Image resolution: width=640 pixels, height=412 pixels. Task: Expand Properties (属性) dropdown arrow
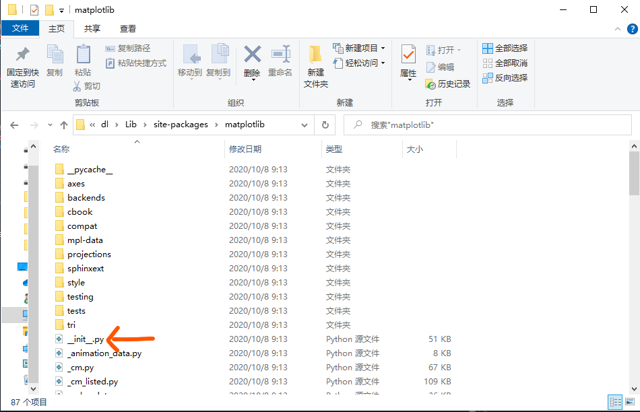(x=409, y=80)
